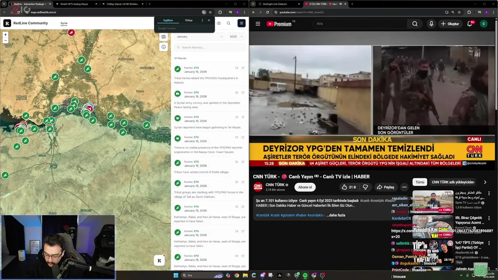Click the RedLine search magnifier icon
Image resolution: width=498 pixels, height=280 pixels.
point(228,23)
